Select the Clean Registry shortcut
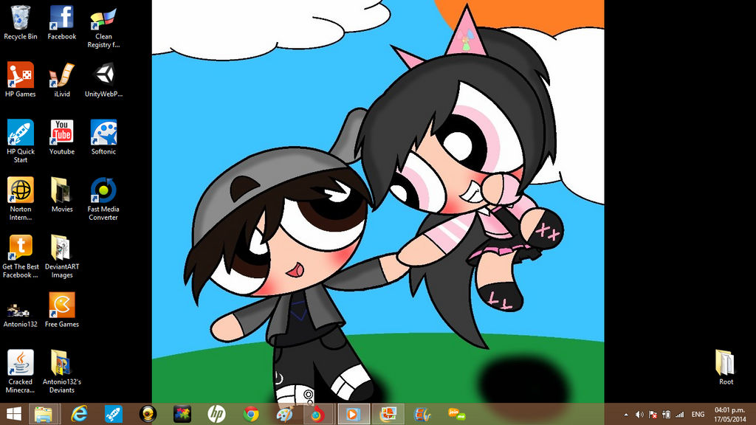 pyautogui.click(x=103, y=27)
